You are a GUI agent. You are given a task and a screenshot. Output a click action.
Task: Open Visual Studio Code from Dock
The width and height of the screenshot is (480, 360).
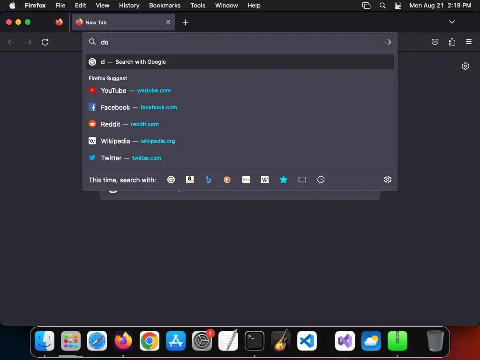click(307, 341)
